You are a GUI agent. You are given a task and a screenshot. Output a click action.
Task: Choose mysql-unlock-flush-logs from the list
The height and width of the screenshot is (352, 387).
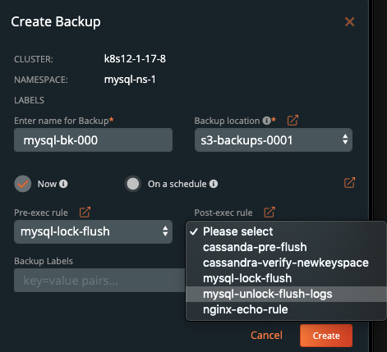(286, 294)
